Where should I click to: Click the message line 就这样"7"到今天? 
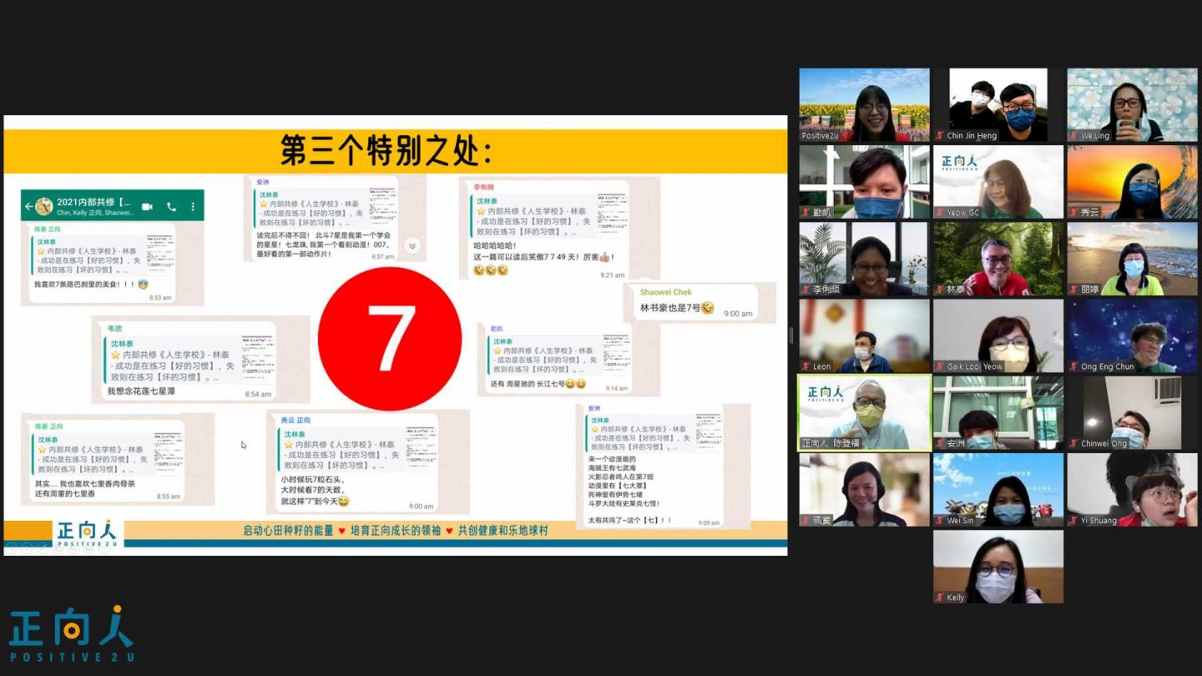click(315, 502)
